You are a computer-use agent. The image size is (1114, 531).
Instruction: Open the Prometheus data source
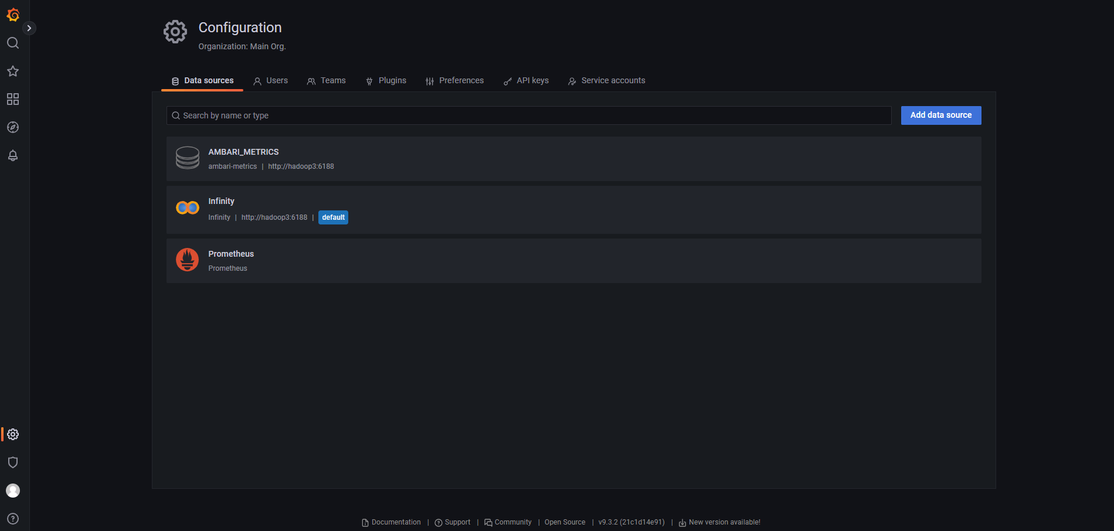(574, 261)
